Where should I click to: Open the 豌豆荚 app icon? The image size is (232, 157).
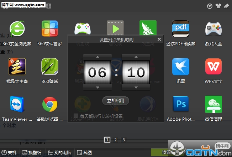148,28
